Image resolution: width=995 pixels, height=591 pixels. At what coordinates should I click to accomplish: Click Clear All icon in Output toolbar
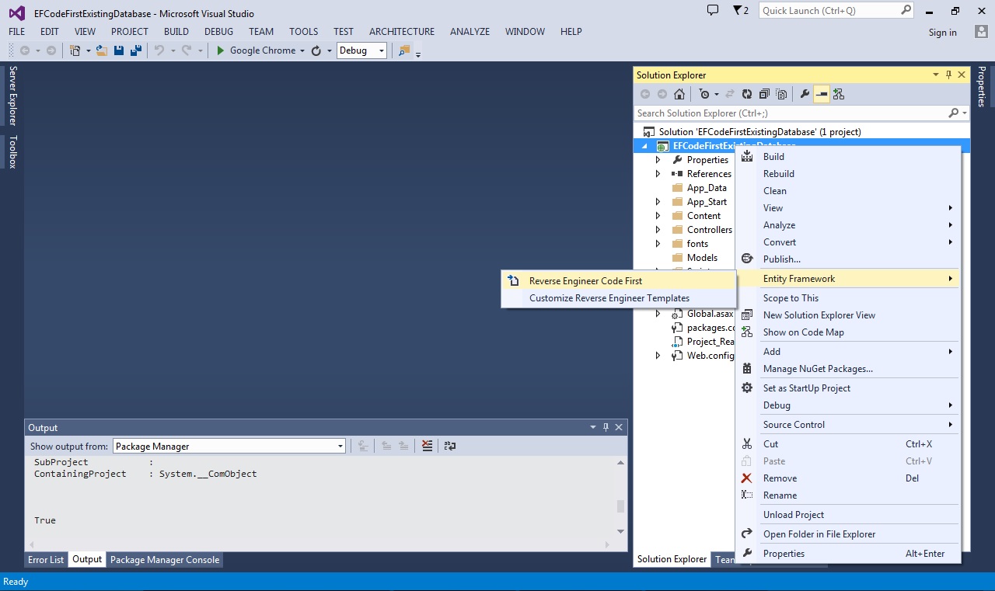tap(427, 446)
